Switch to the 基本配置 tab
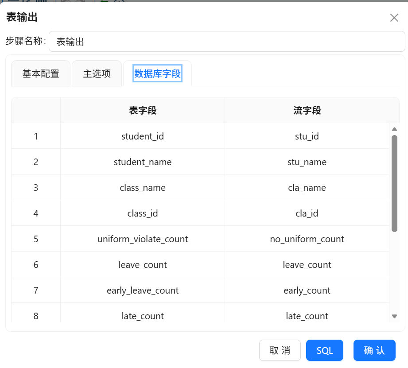 (41, 74)
